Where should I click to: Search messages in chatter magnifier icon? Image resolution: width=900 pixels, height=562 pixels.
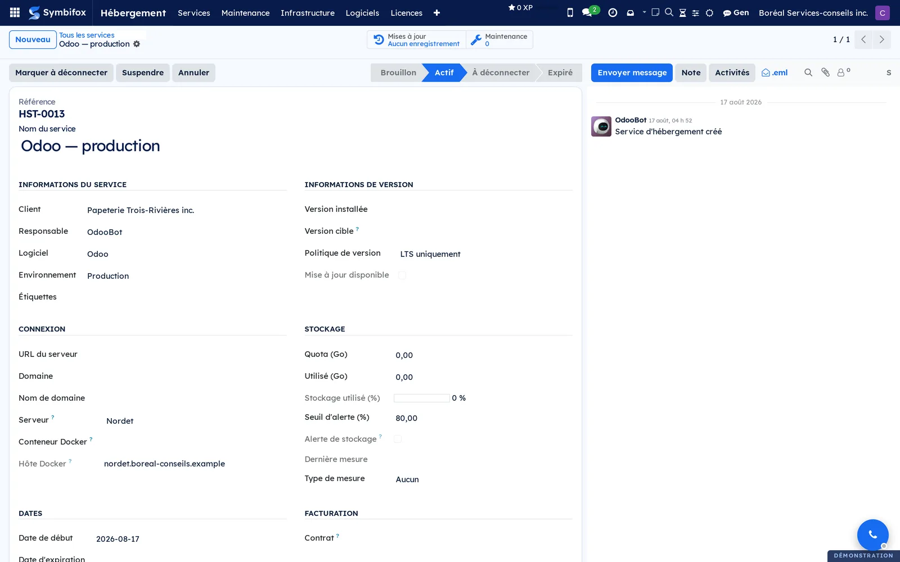808,72
